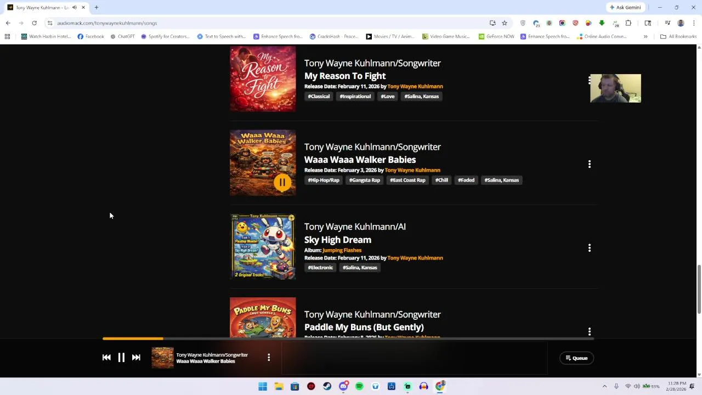Show hidden system tray icons chevron

[605, 386]
